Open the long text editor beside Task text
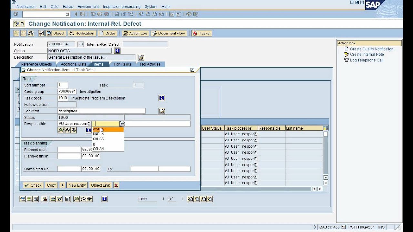413x232 pixels. pos(162,111)
